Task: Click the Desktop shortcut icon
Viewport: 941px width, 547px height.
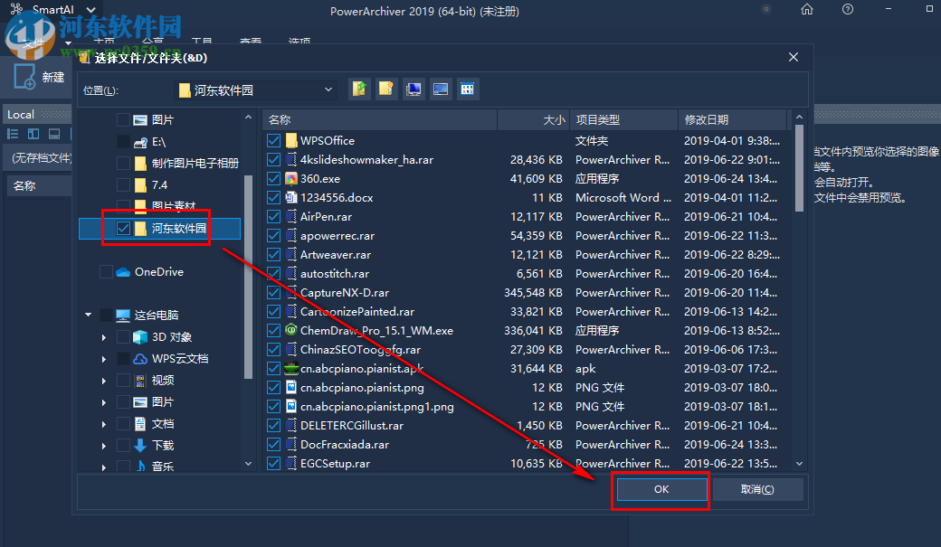Action: 439,89
